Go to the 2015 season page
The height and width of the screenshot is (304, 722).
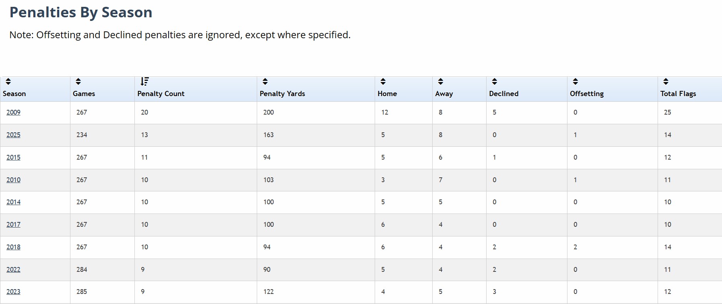click(13, 158)
